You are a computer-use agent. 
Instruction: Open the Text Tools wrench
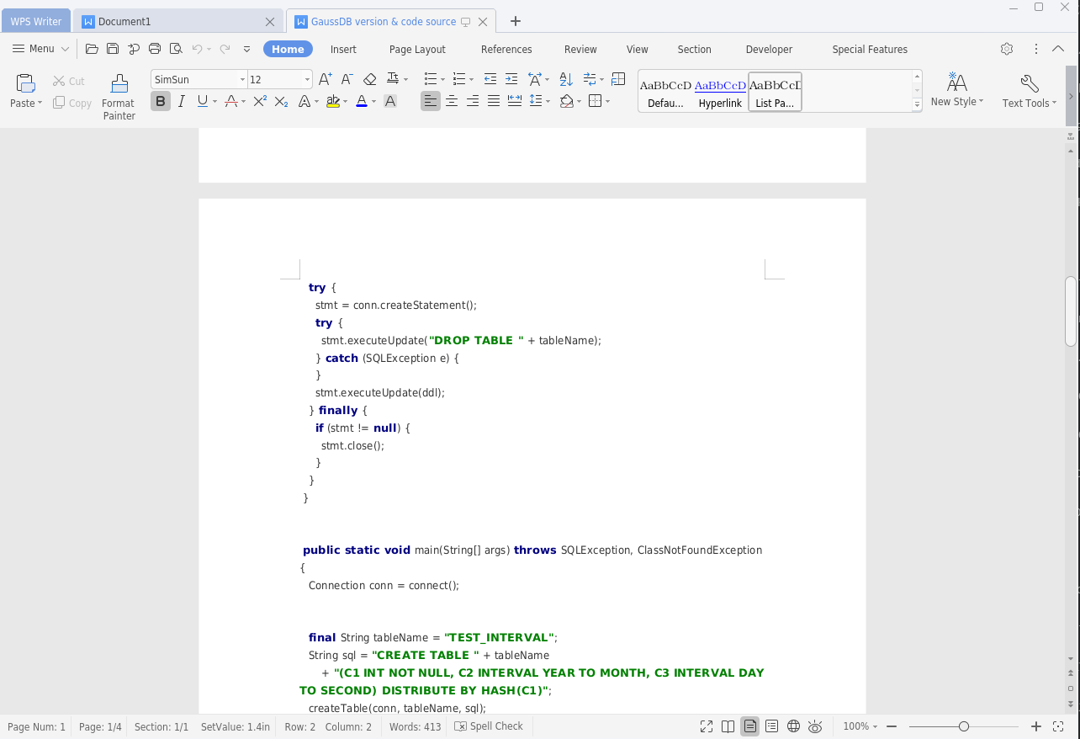click(1030, 90)
